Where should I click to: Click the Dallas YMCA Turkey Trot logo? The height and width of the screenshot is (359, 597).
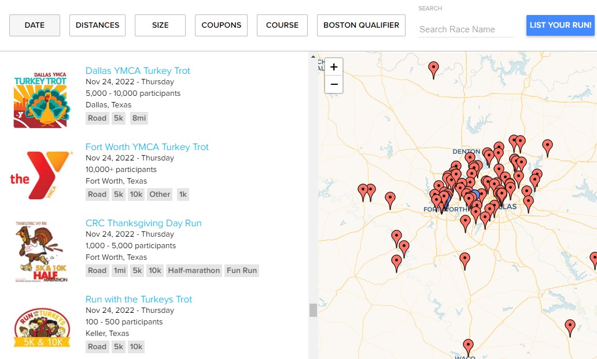[x=42, y=99]
